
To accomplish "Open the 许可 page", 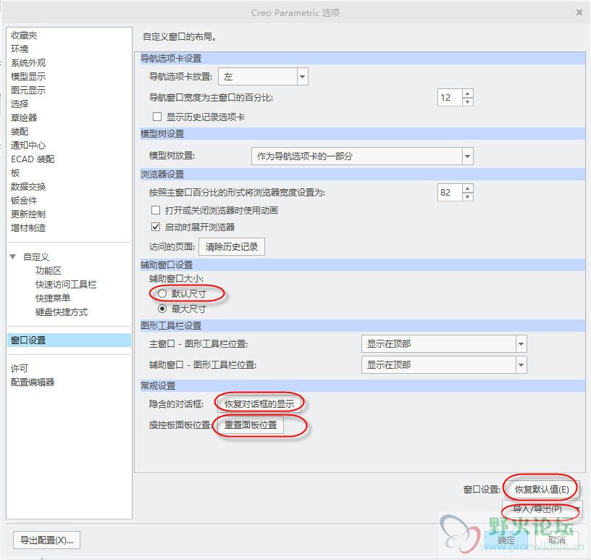I will point(20,369).
